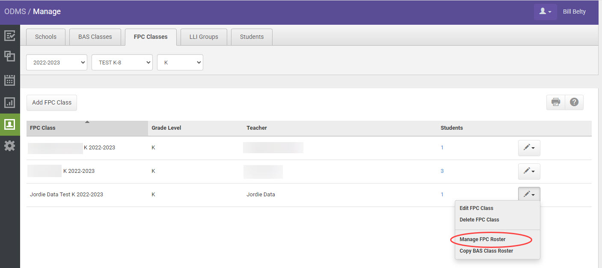Select Manage FPC Roster from the menu

482,239
